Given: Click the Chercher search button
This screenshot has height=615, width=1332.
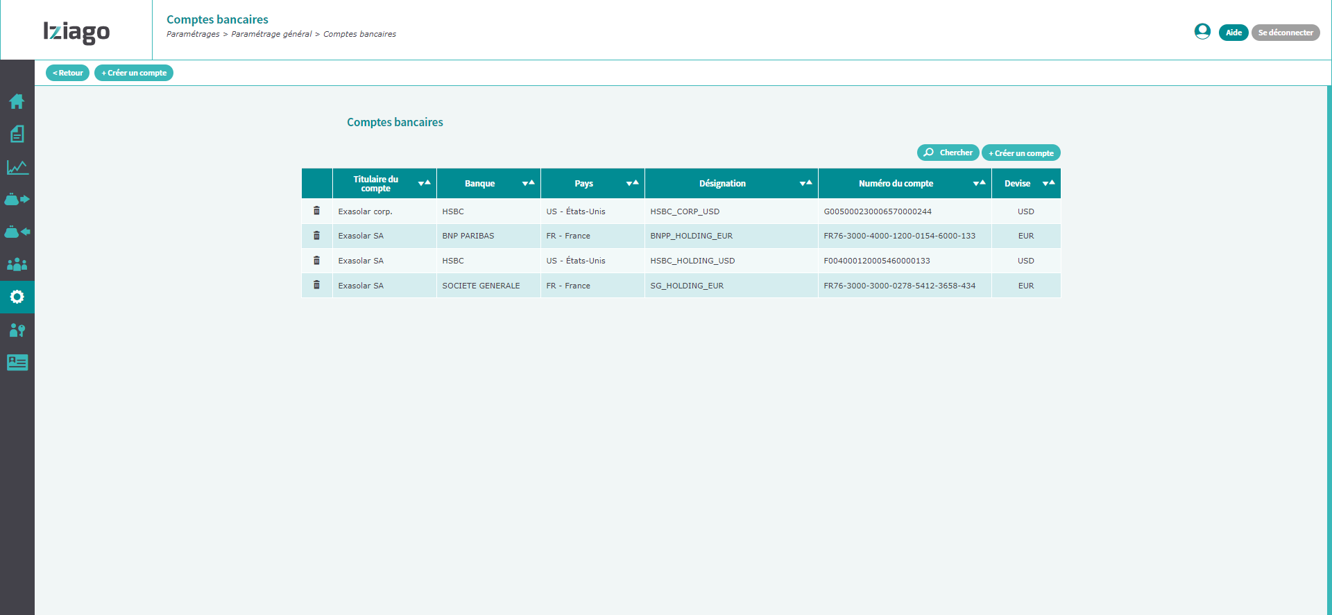Looking at the screenshot, I should pyautogui.click(x=948, y=153).
